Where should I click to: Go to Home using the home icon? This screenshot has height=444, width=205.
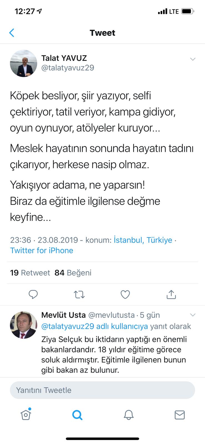[x=26, y=415]
